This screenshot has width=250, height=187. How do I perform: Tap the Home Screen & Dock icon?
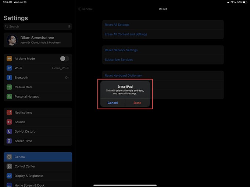point(9,185)
